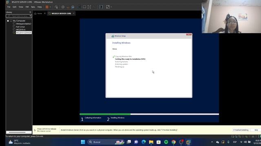Screen dimensions: 261x146
Task: Open the Tabs menu
Action: pos(33,7)
